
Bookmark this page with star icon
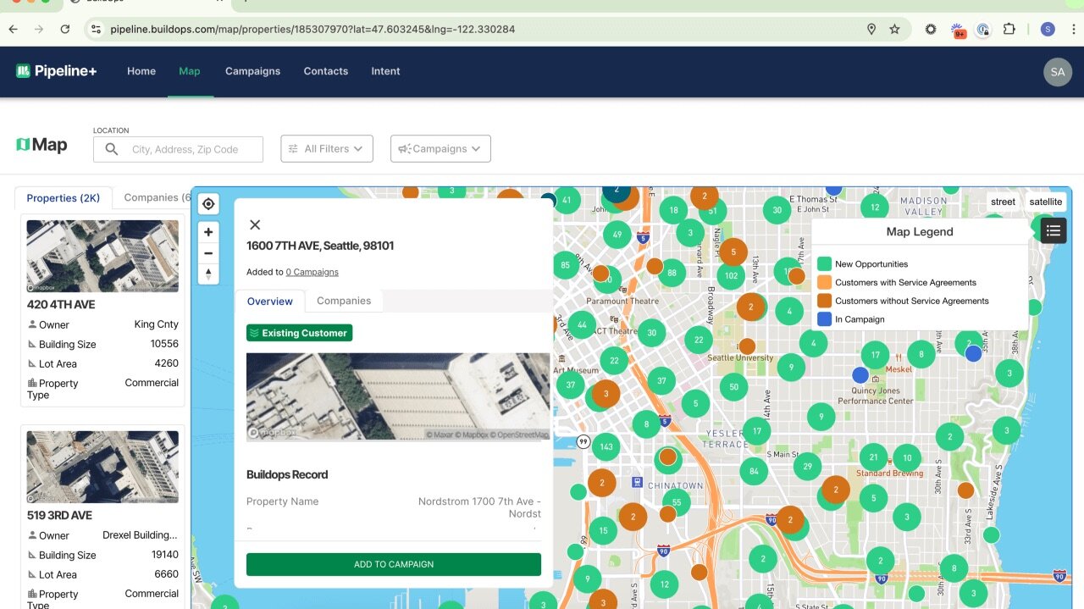894,29
